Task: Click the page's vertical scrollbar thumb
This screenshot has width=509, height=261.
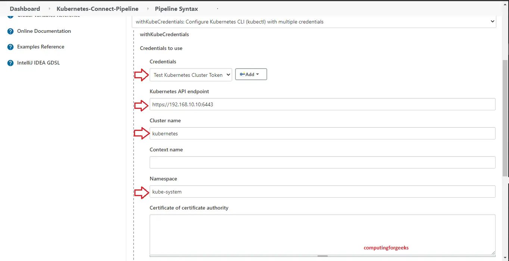Action: click(505, 117)
